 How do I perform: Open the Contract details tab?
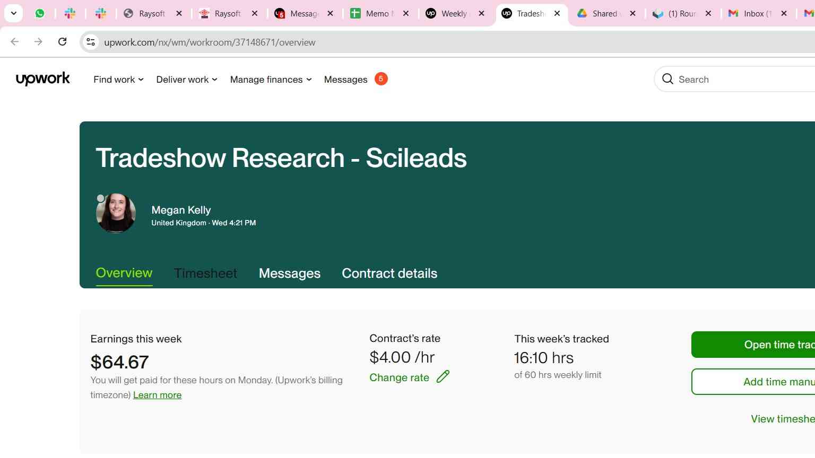[x=389, y=274]
